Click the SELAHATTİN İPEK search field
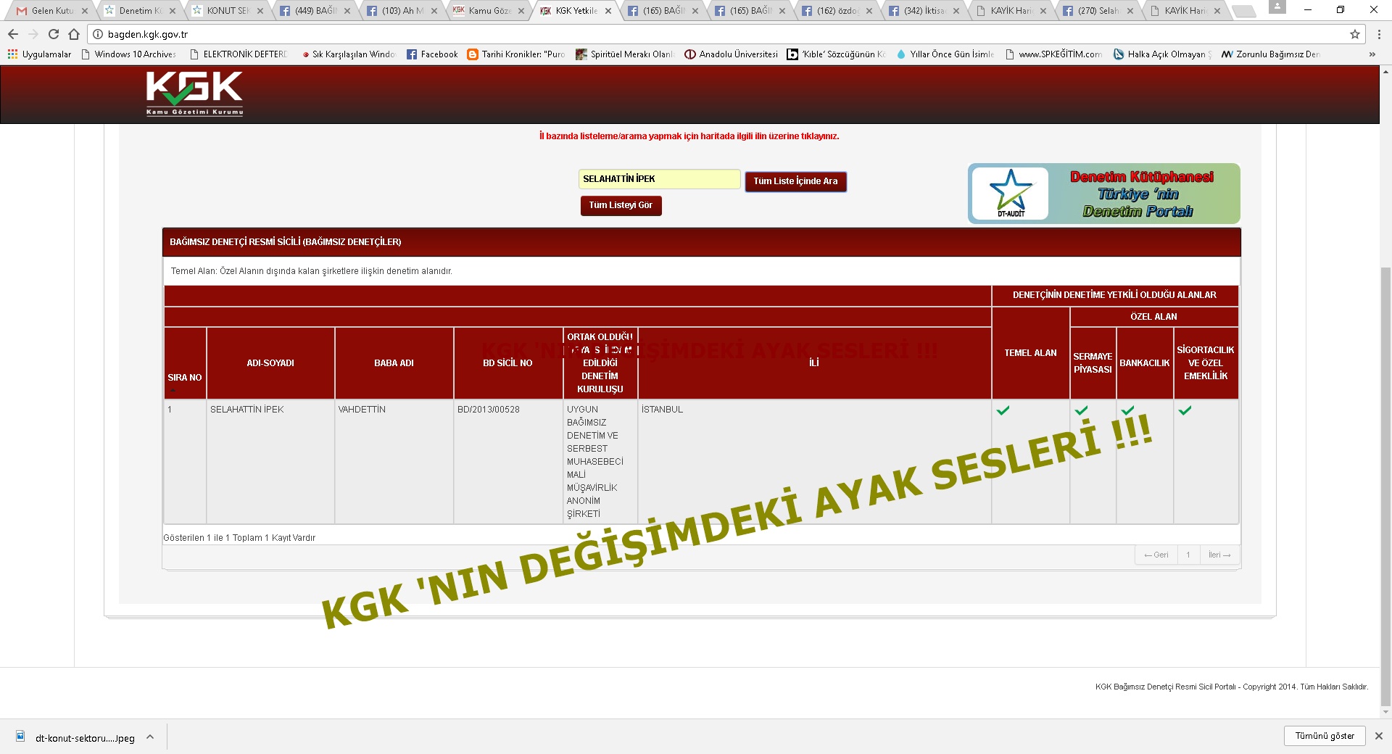Viewport: 1392px width, 754px height. [x=658, y=178]
